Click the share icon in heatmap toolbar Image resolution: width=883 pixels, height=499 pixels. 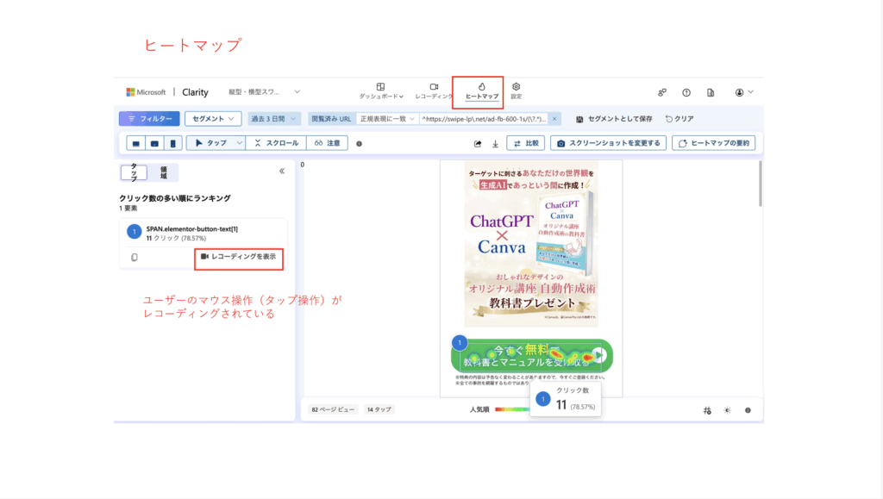point(478,144)
